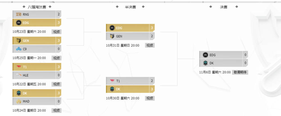281x116 pixels.
Task: Open the 视频 link for RNG vs EDG
Action: point(56,32)
